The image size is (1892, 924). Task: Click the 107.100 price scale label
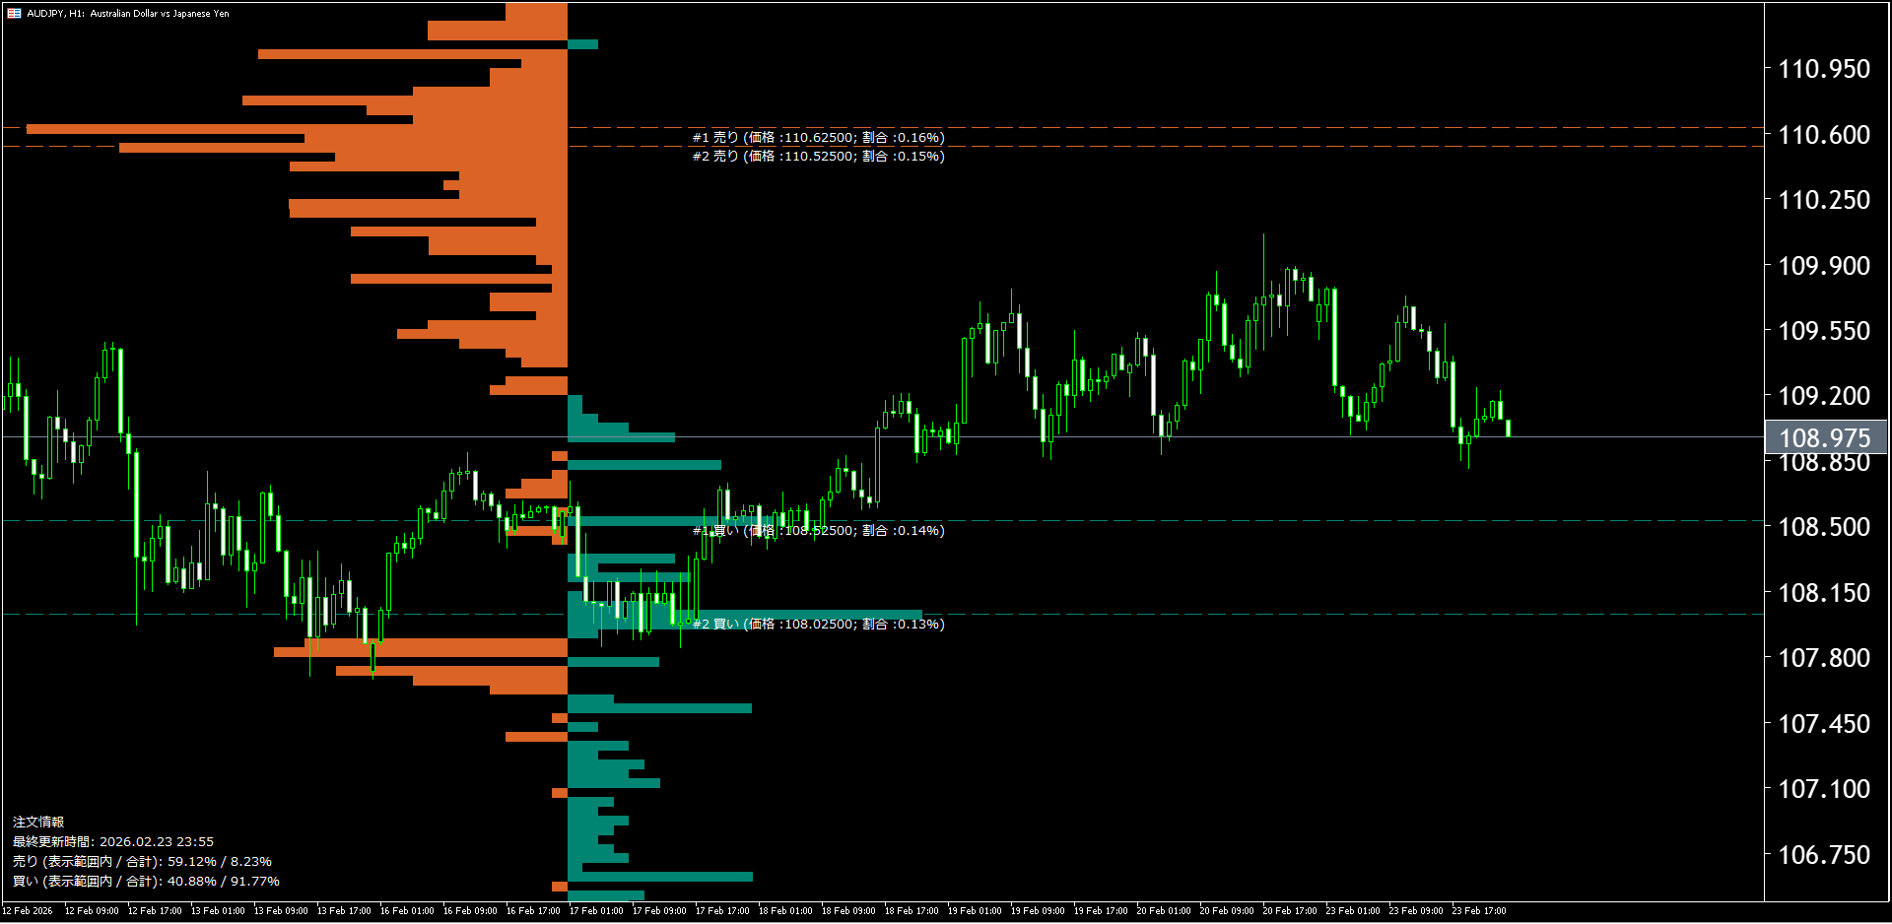[x=1824, y=789]
